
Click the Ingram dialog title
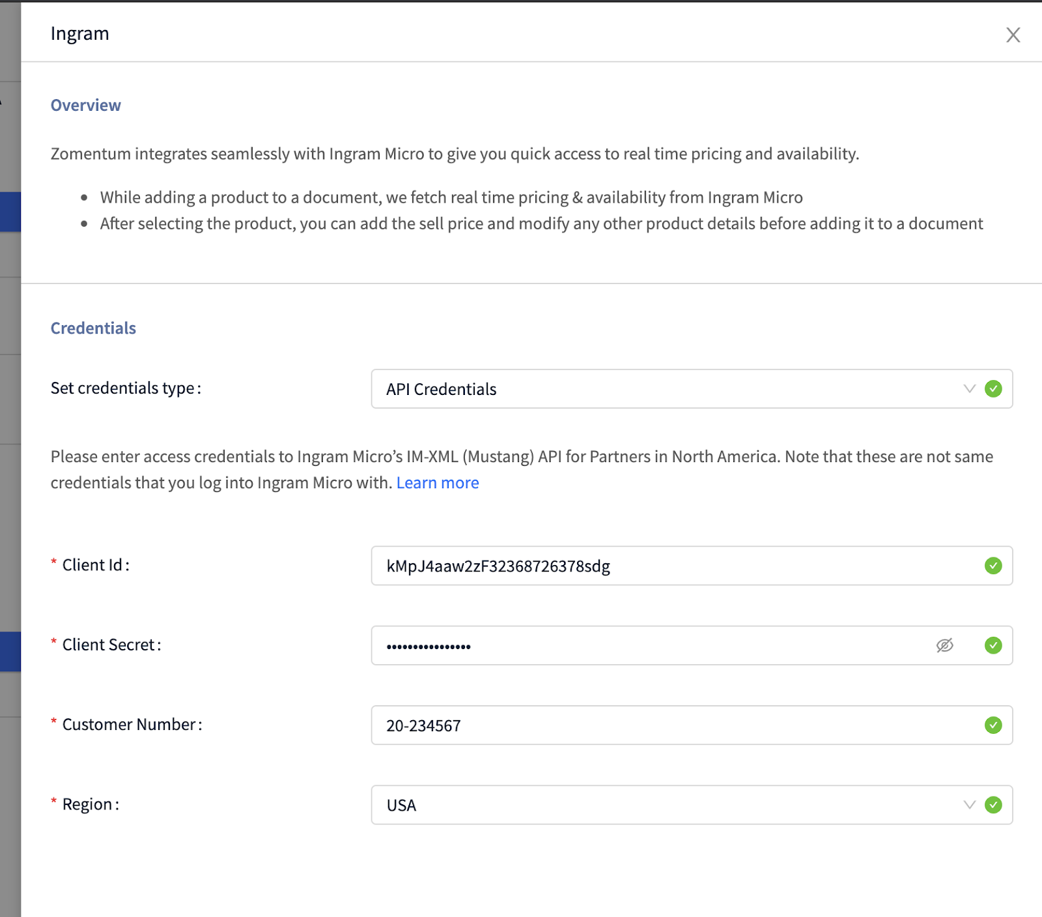click(x=79, y=33)
